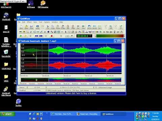Open the Effect menu

click(x=29, y=22)
